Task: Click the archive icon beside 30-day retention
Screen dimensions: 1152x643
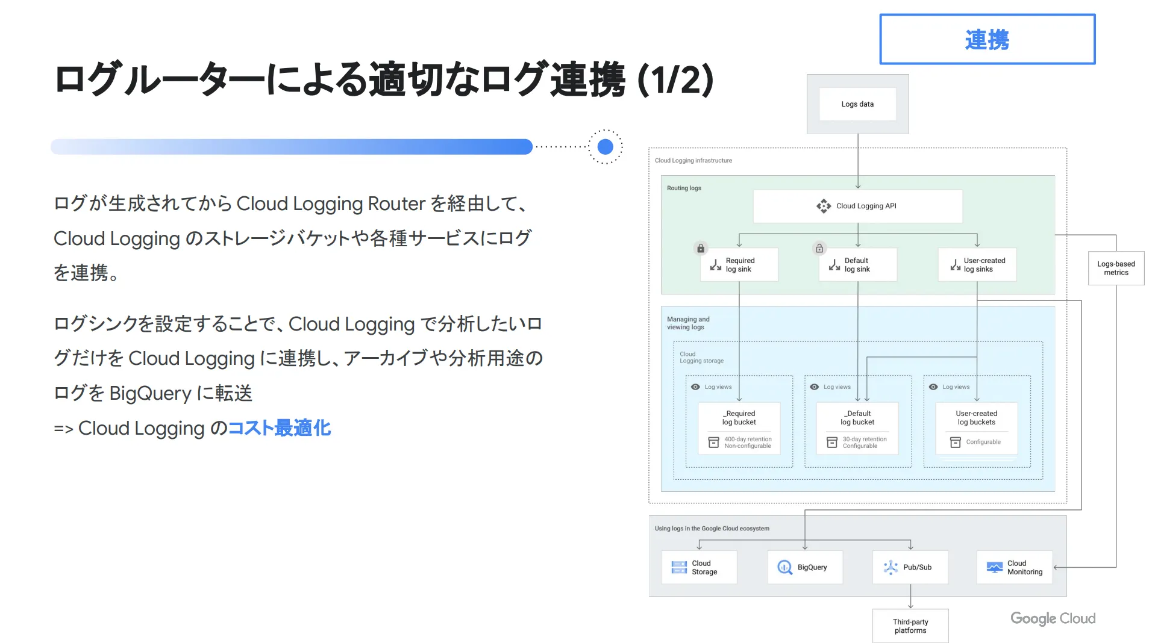Action: coord(831,443)
